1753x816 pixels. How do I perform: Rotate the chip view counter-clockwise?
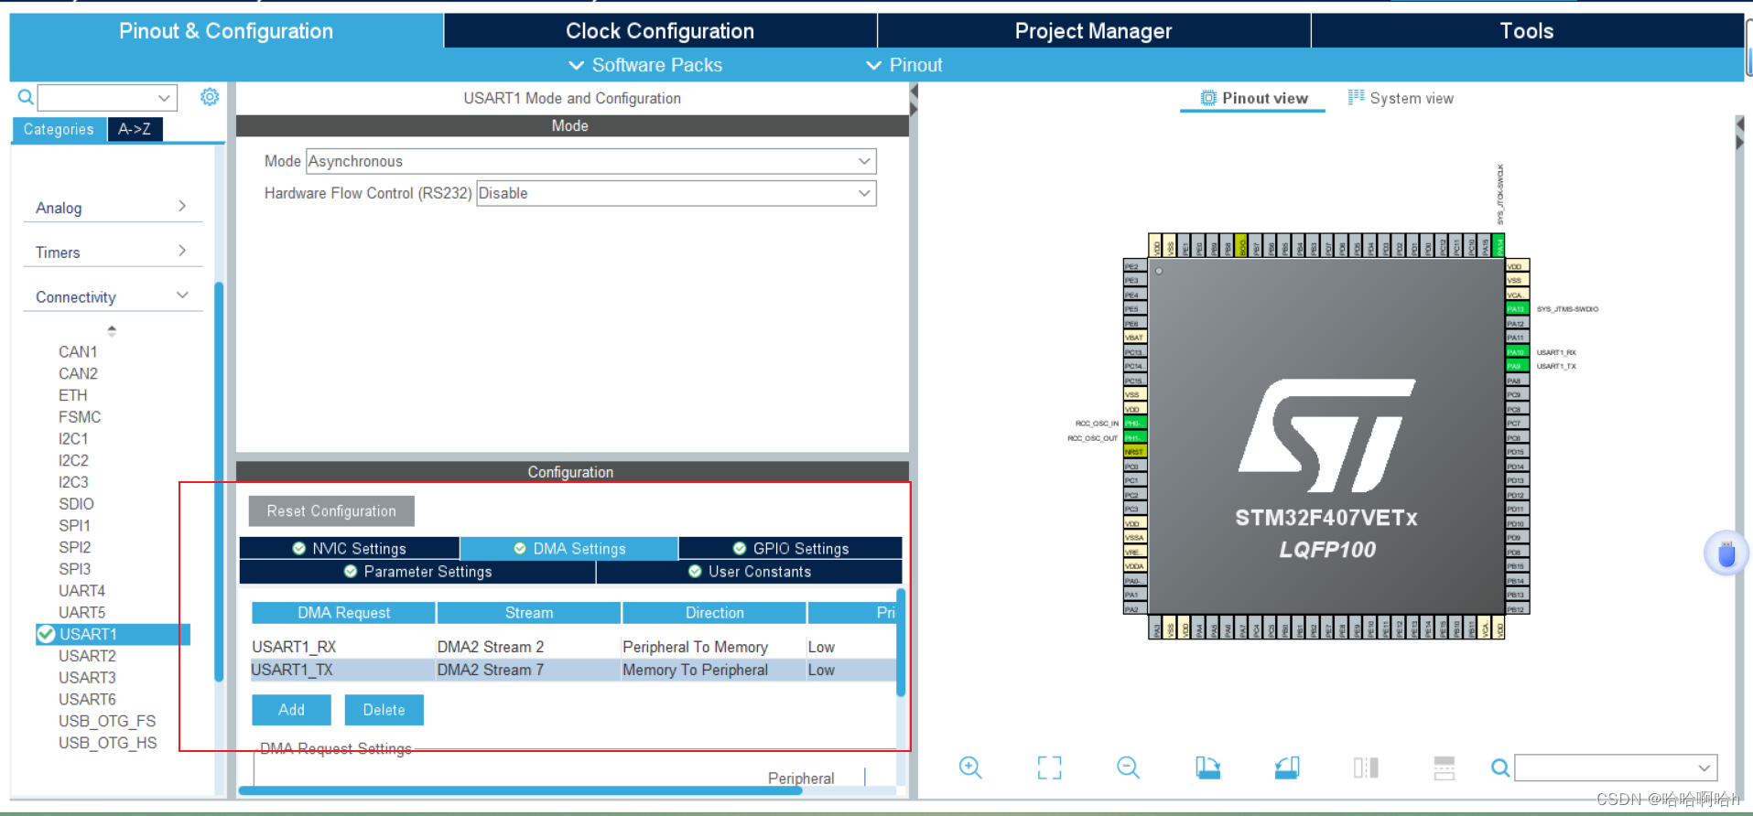coord(1287,768)
